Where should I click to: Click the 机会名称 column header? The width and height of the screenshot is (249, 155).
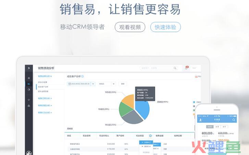click(87, 136)
